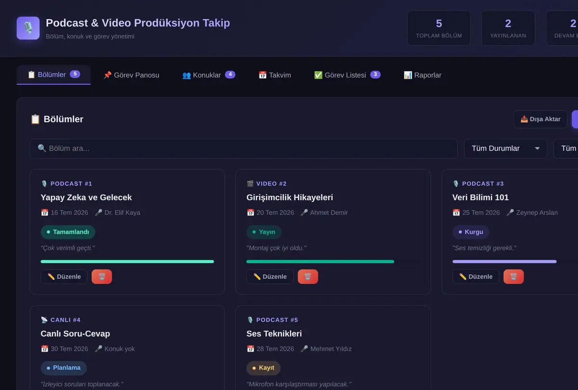This screenshot has height=390, width=578.
Task: Click the Planlama status badge
Action: 64,368
